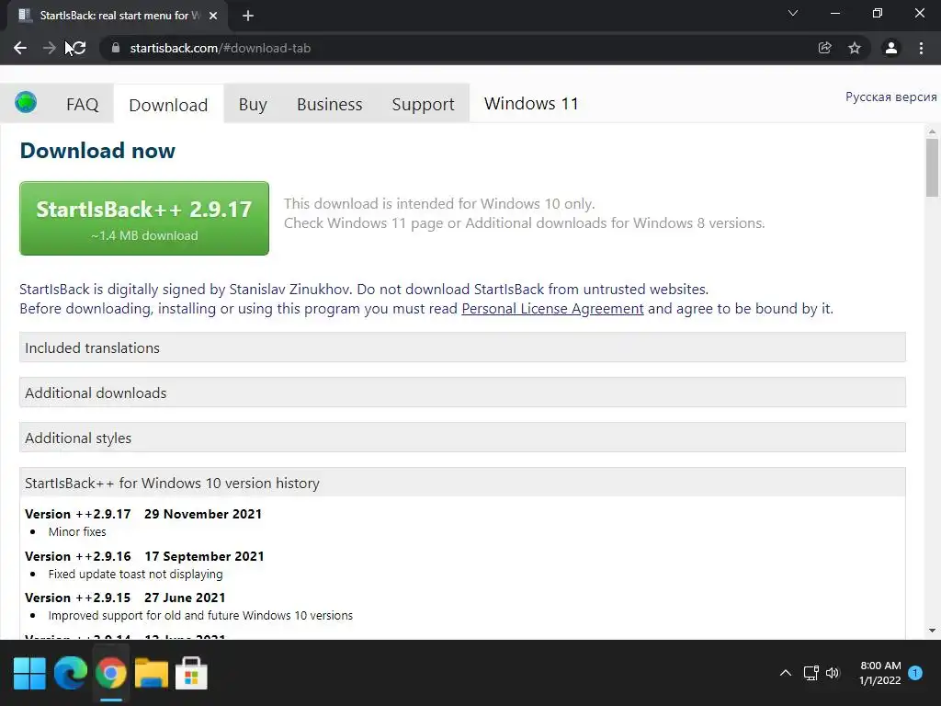Open the Chrome three-dot menu

(x=921, y=48)
